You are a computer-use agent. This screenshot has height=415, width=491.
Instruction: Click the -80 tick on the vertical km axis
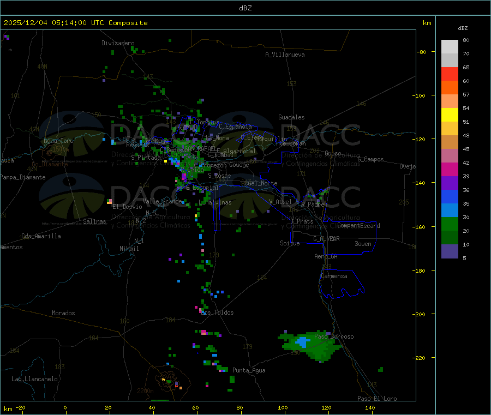click(x=422, y=52)
